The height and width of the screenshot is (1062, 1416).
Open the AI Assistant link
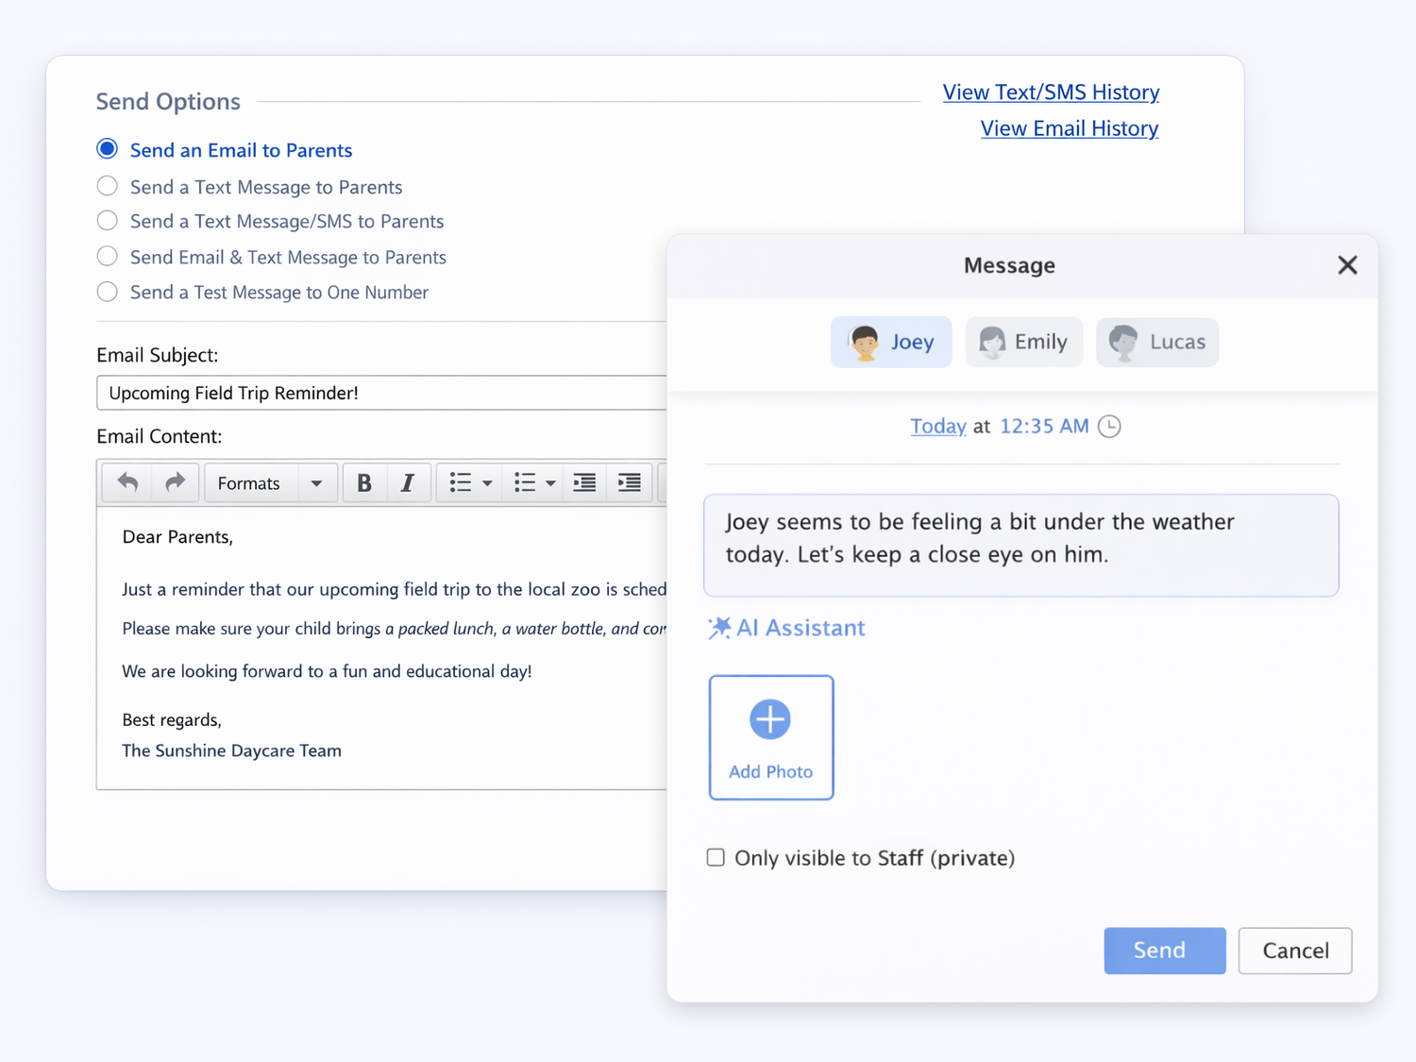(801, 628)
